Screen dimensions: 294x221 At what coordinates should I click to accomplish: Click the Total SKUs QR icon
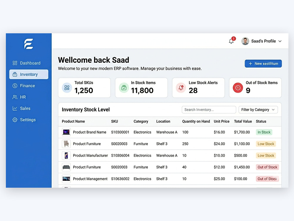(67, 88)
